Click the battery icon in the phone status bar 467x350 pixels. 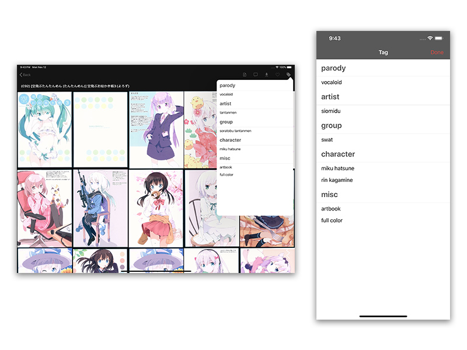tap(439, 38)
